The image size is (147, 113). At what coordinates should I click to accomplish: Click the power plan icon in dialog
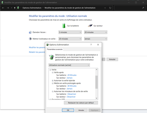[51, 57]
